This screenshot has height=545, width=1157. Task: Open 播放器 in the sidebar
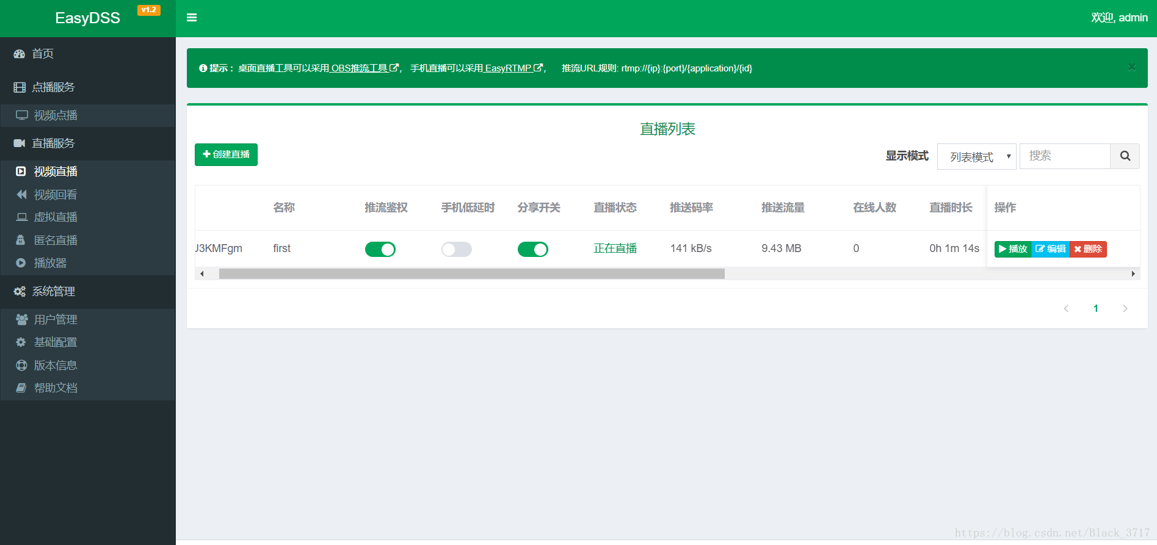[x=88, y=263]
